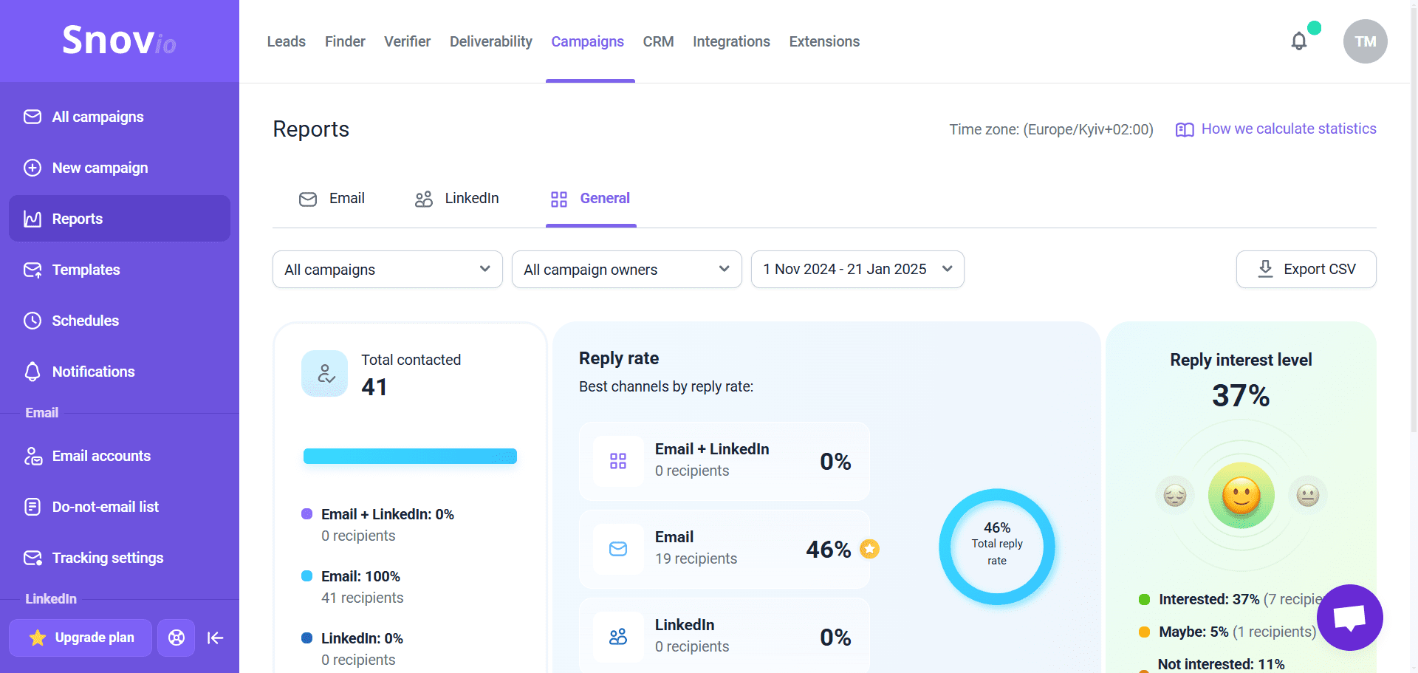Image resolution: width=1418 pixels, height=673 pixels.
Task: Expand the campaign owners selector
Action: [x=626, y=269]
